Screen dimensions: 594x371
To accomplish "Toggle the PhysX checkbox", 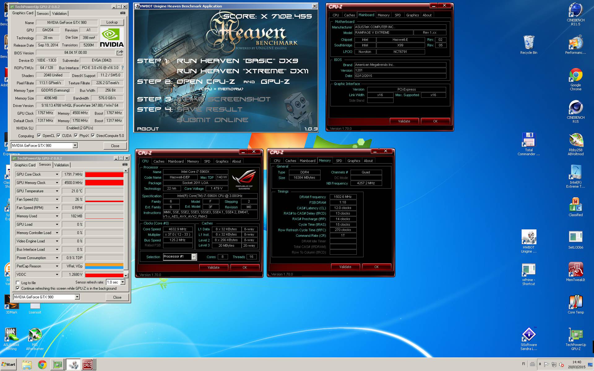I will tap(76, 135).
